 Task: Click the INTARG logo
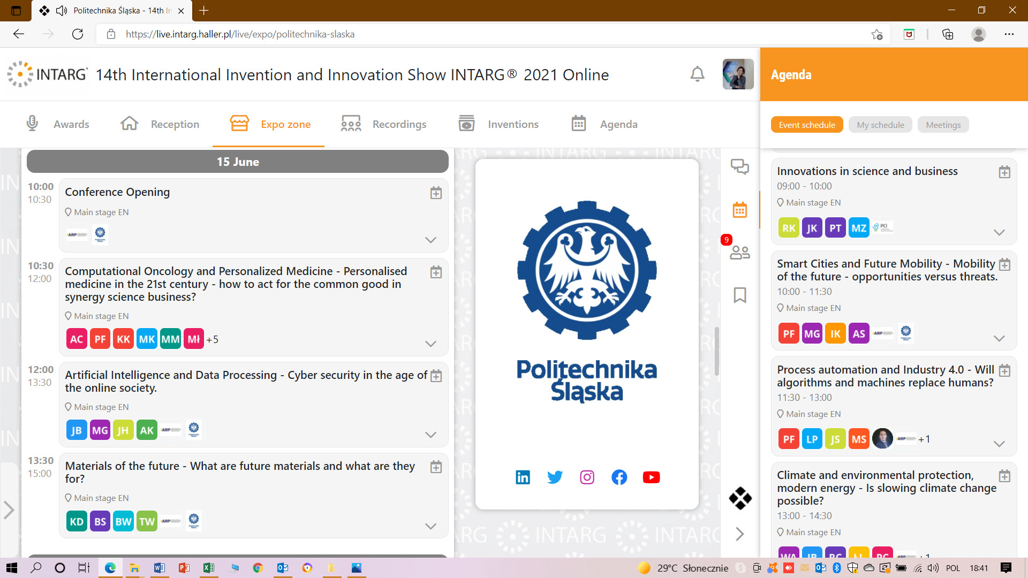coord(47,74)
